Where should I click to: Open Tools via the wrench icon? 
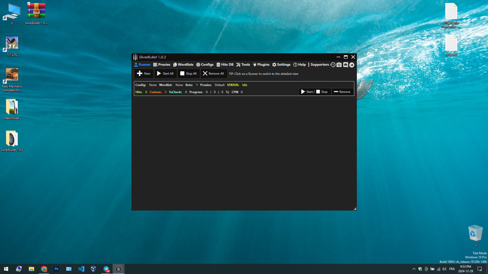[243, 64]
